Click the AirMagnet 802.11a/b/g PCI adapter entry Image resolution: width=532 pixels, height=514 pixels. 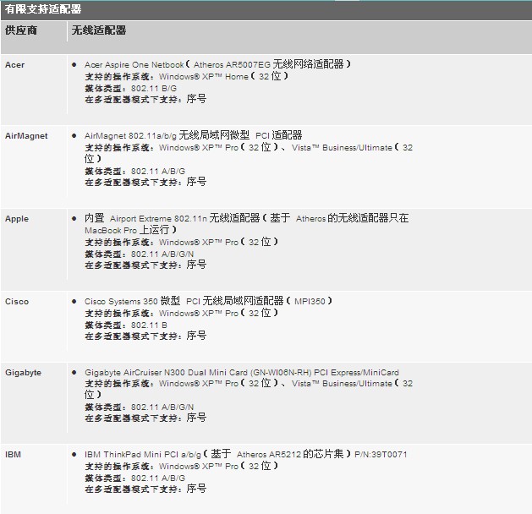tap(193, 135)
